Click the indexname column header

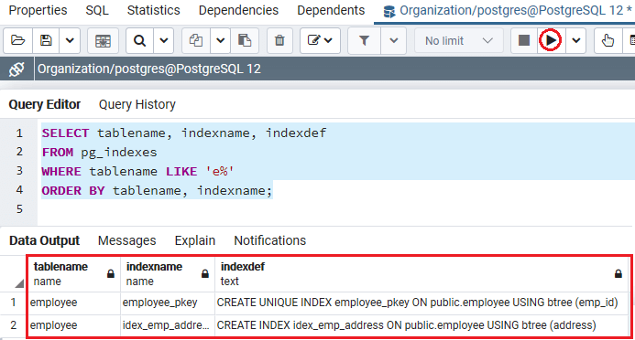(x=168, y=274)
